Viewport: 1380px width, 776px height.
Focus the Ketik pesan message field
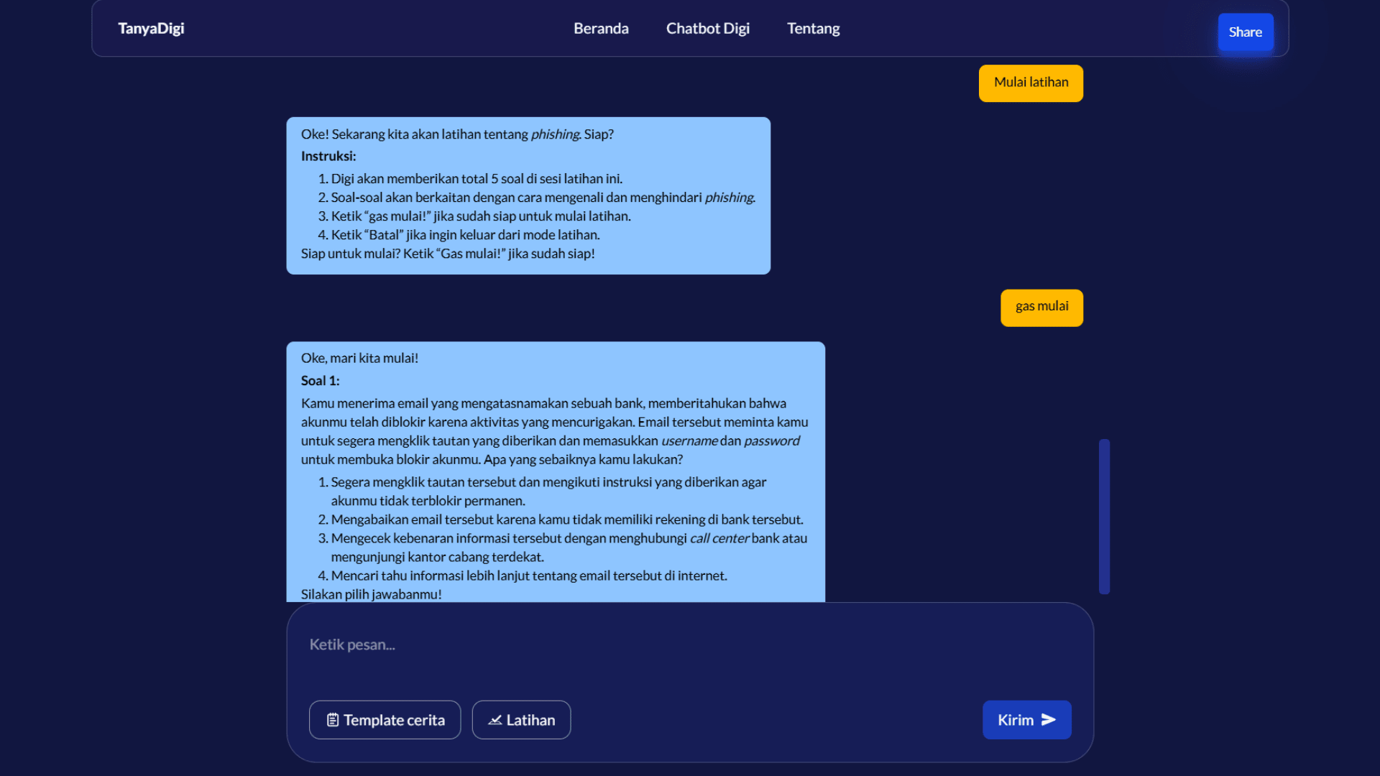point(647,645)
